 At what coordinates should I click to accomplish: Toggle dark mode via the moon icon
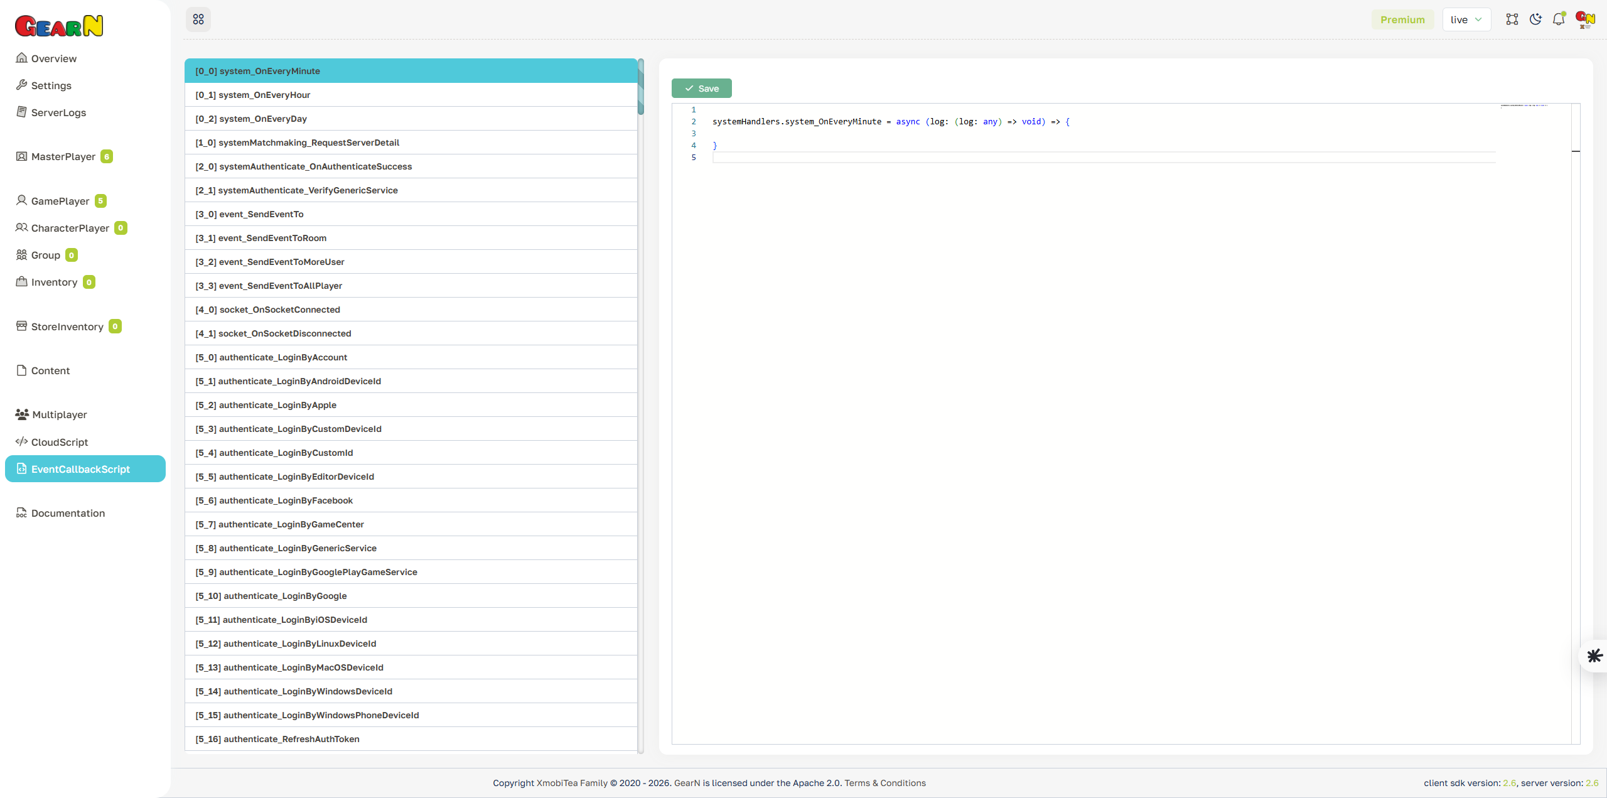1535,19
